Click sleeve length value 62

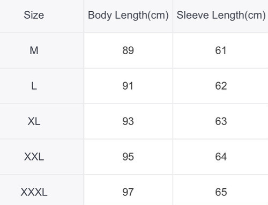click(x=221, y=86)
